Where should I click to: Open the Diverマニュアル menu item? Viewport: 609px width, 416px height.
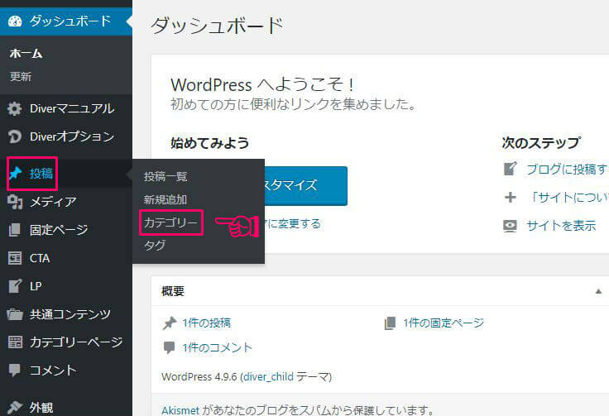coord(66,108)
